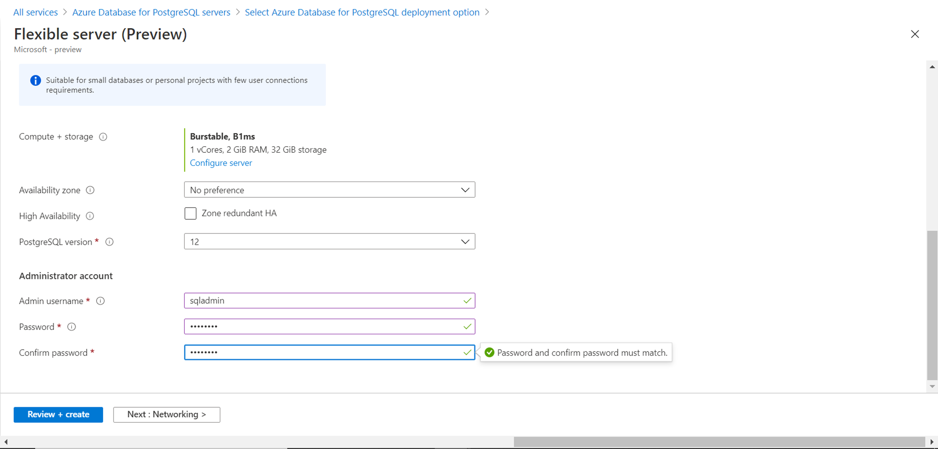Focus the Admin username field
938x449 pixels.
coord(324,301)
